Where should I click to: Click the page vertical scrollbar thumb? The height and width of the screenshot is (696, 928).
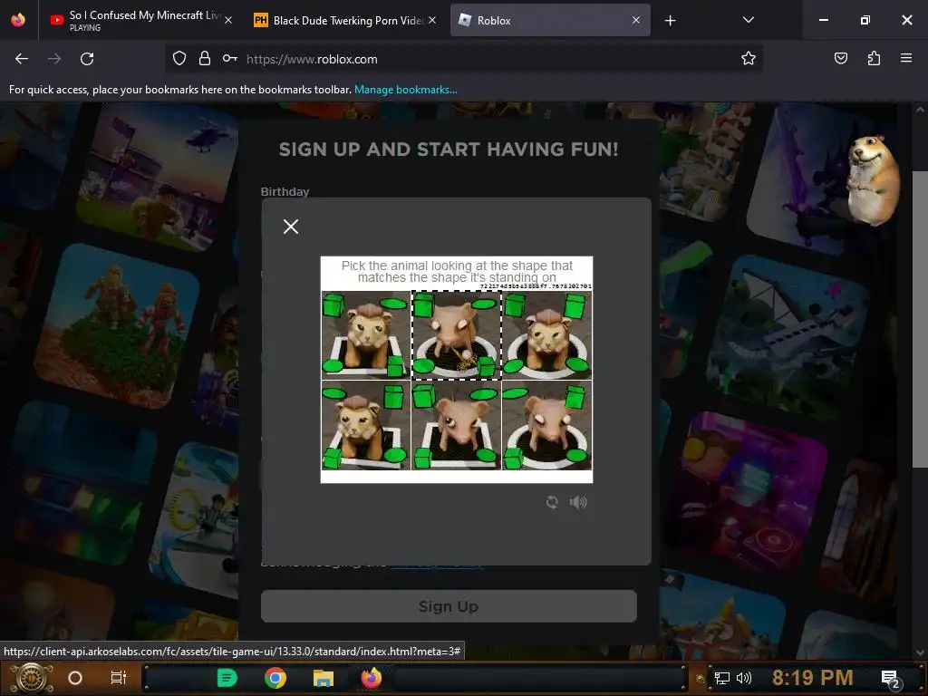[920, 320]
